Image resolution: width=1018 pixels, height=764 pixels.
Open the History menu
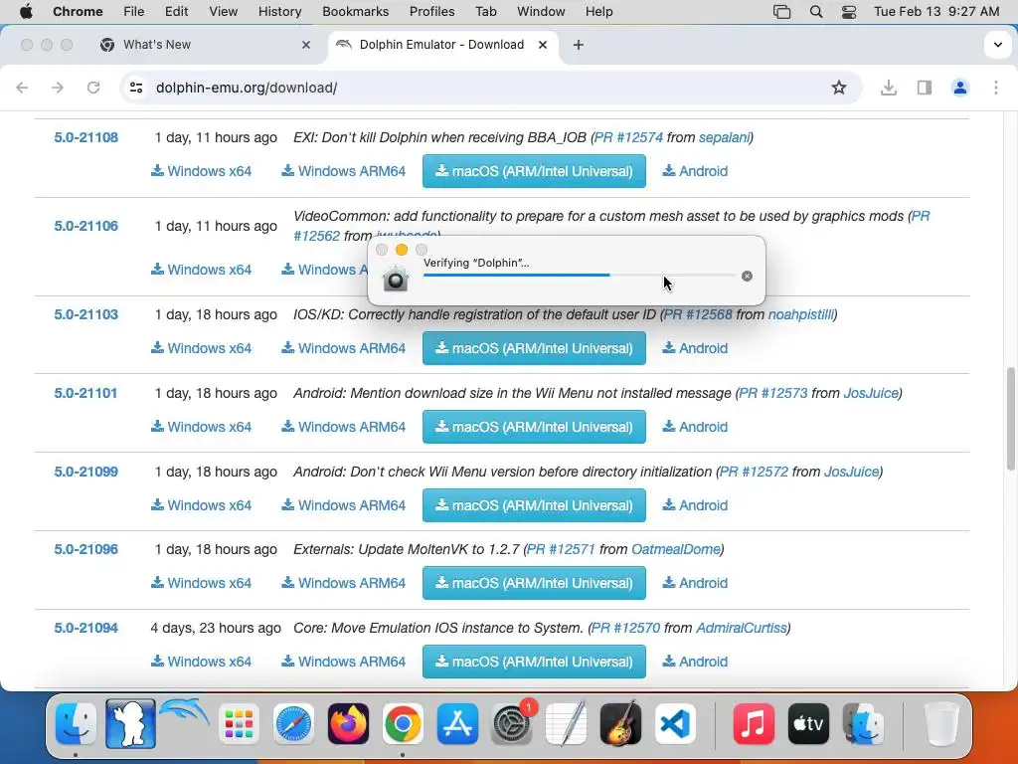click(279, 12)
